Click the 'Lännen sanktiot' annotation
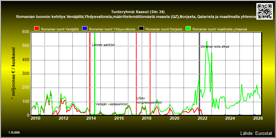276x138 pixels. 103,45
